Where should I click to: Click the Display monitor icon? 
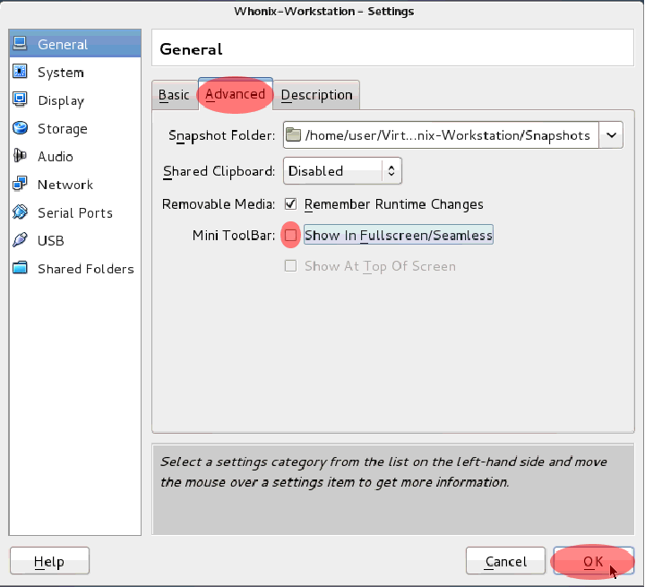pos(20,99)
